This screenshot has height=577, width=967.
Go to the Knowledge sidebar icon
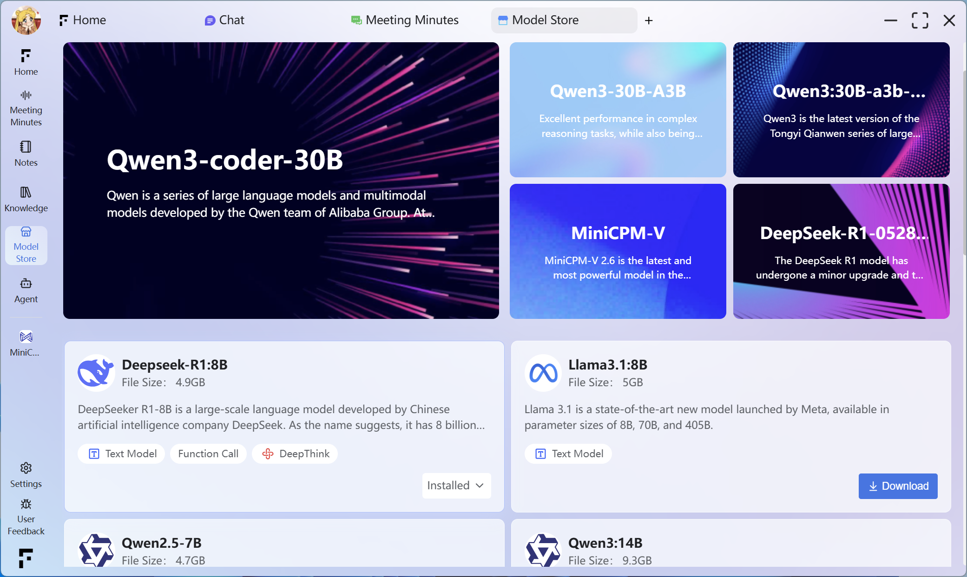pos(26,199)
